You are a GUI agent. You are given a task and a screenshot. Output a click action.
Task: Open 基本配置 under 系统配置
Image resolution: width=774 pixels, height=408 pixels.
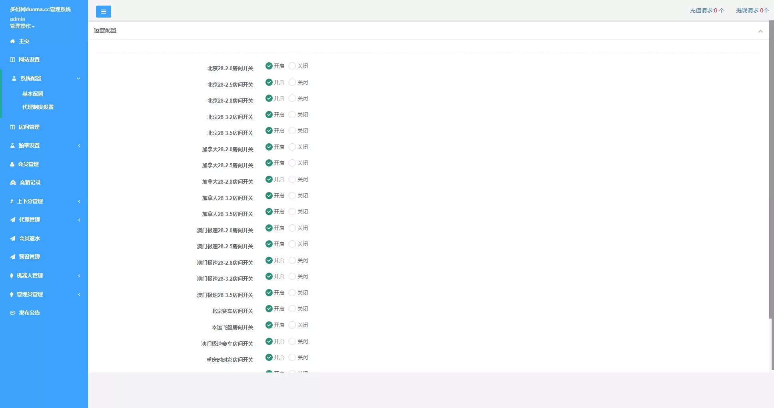pyautogui.click(x=33, y=93)
